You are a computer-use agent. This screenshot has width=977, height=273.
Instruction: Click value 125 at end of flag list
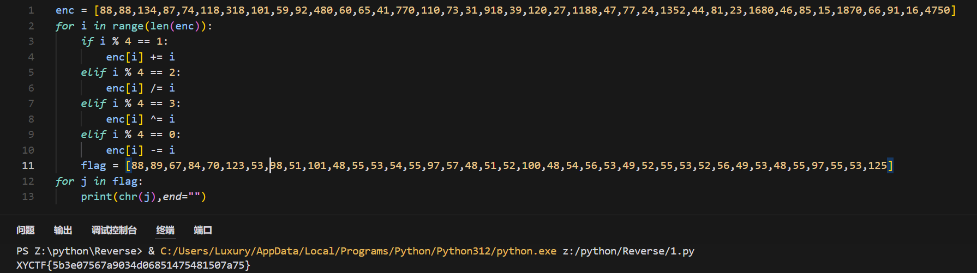point(878,166)
